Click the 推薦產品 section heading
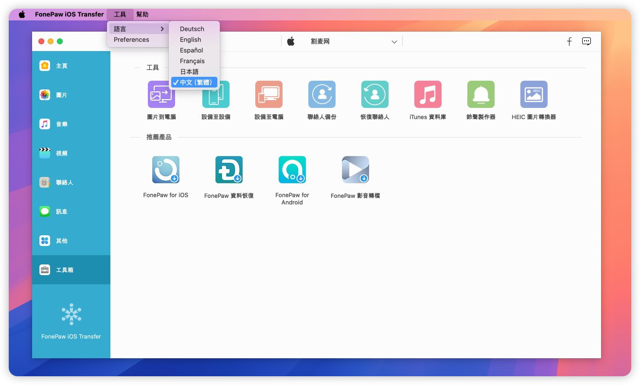This screenshot has width=640, height=385. (159, 138)
